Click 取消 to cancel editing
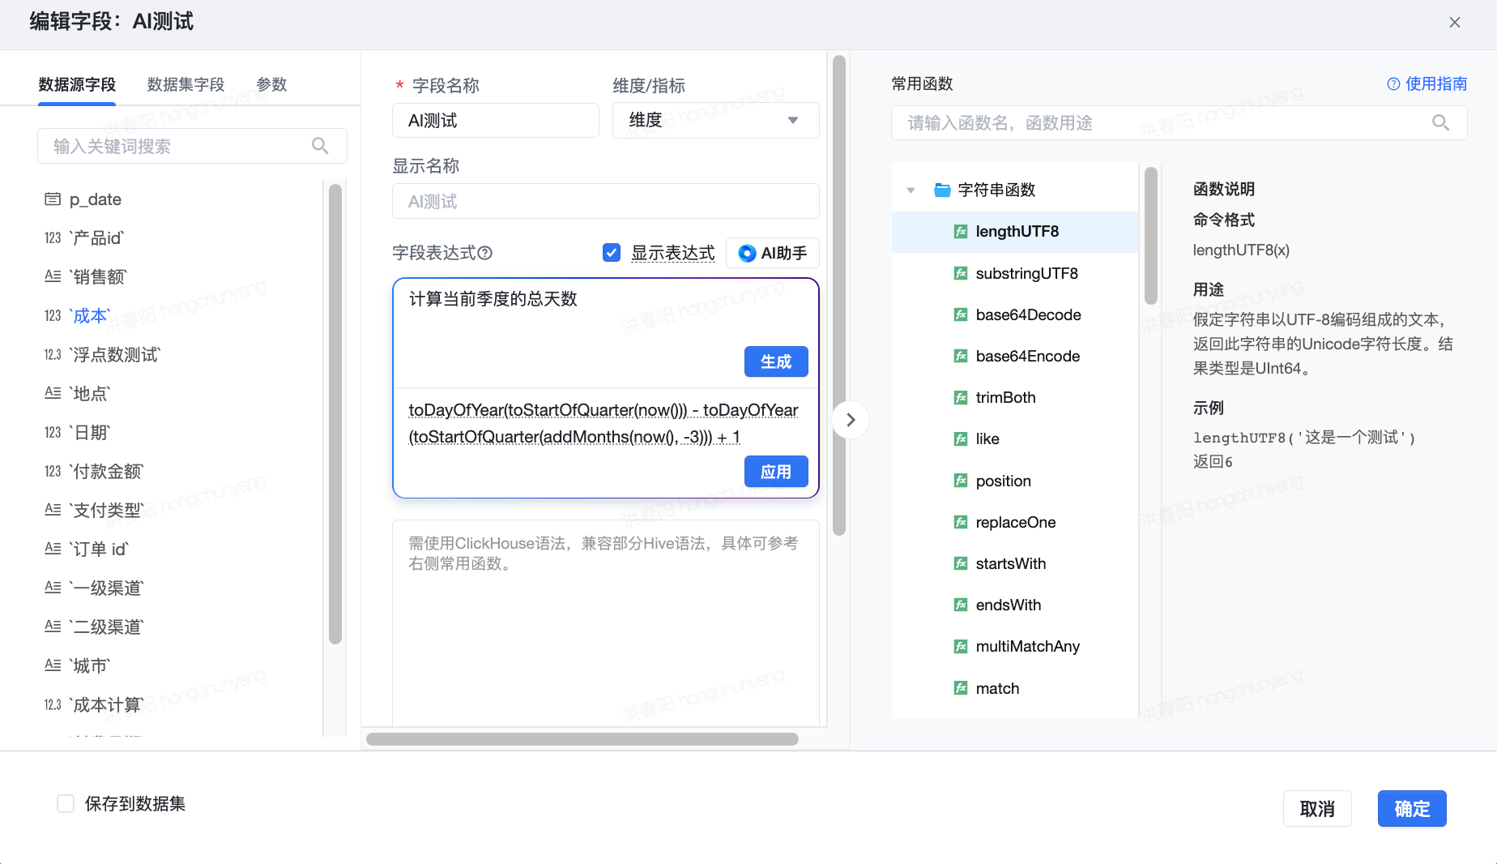1497x864 pixels. 1317,809
